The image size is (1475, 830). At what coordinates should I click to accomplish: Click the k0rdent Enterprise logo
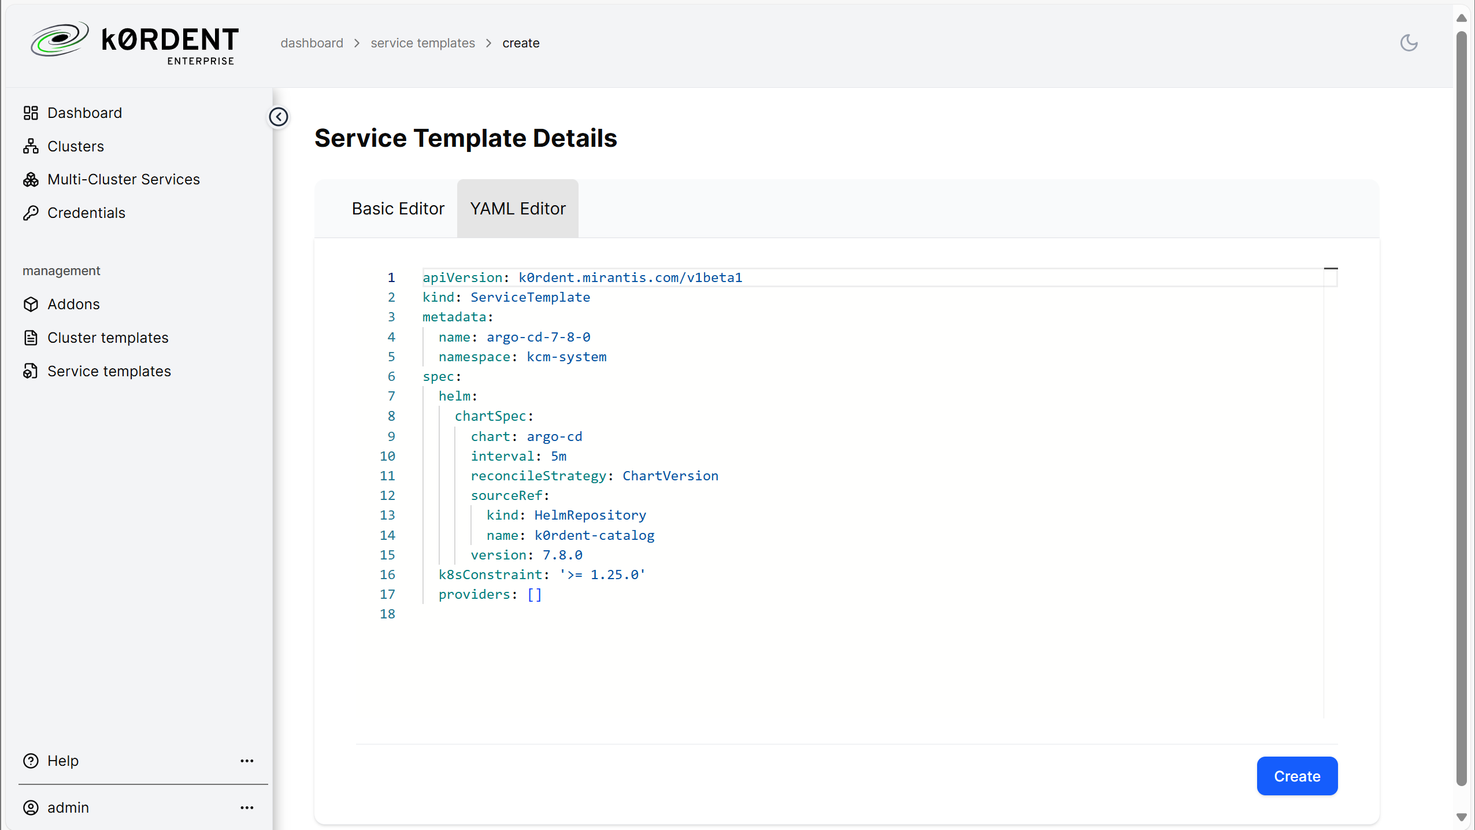point(135,43)
